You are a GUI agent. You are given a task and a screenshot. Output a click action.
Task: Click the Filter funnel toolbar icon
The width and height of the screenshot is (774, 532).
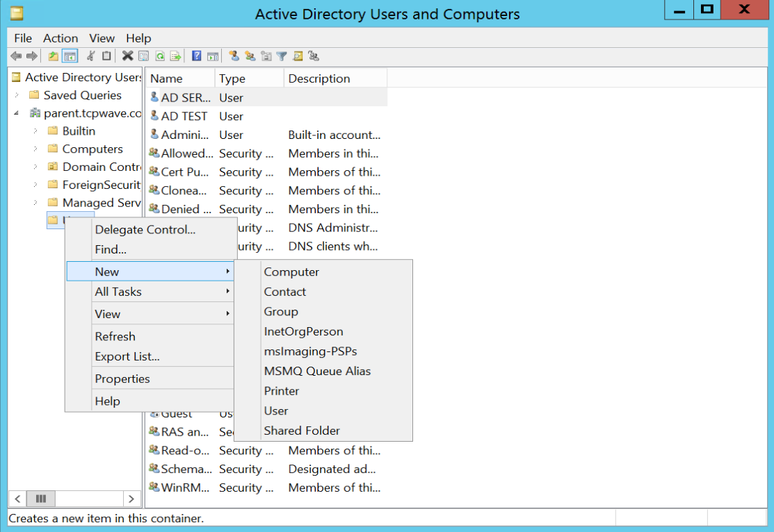[x=282, y=56]
